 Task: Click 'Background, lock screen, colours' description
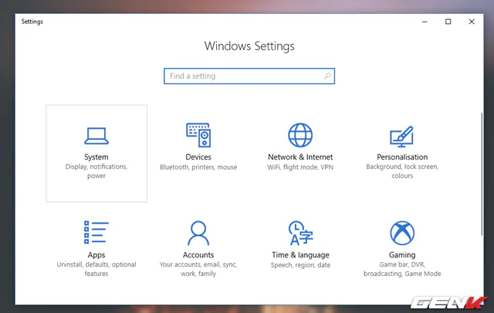(402, 171)
